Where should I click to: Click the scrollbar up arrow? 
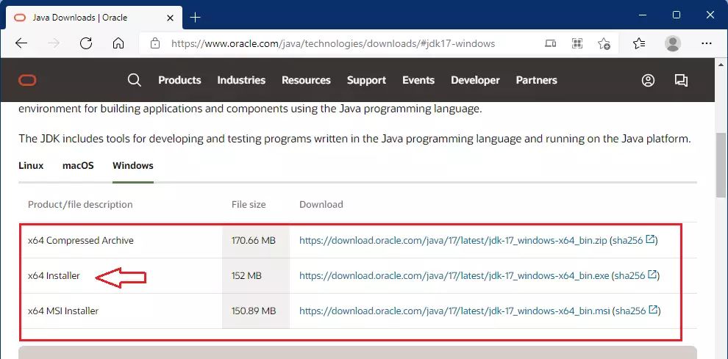721,65
